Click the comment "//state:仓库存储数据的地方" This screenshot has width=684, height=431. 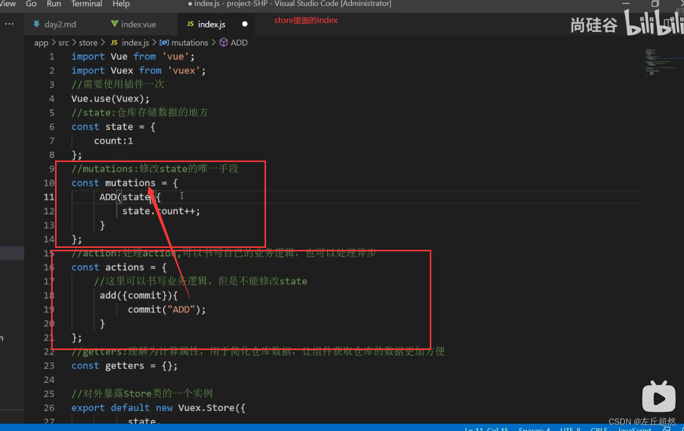(x=140, y=112)
